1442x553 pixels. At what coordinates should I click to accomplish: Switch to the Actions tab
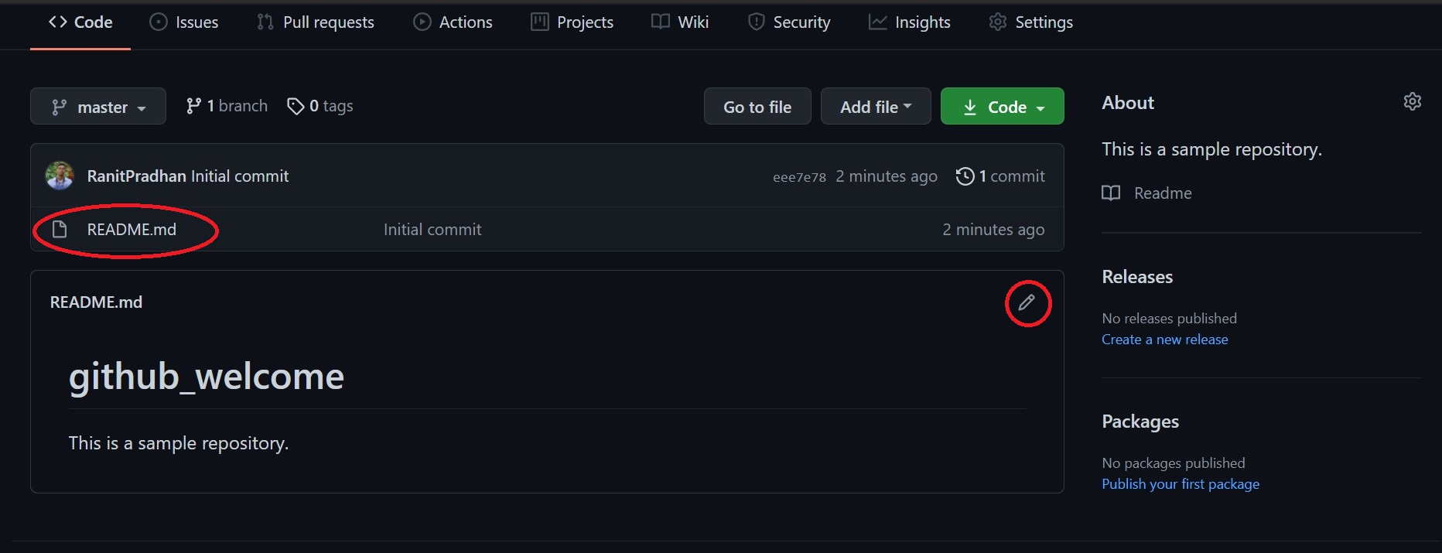pos(453,22)
